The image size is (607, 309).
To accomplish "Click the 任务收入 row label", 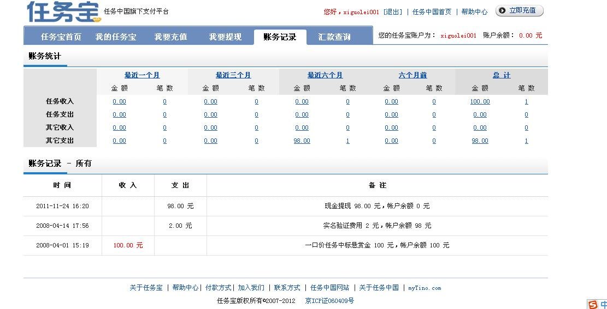I will point(60,101).
